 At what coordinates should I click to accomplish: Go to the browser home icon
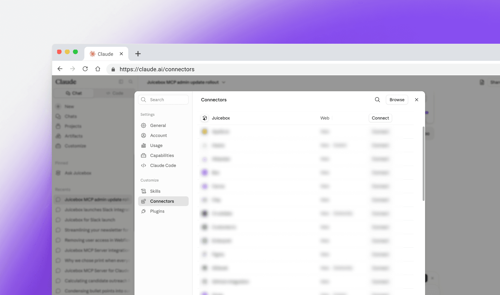(98, 69)
